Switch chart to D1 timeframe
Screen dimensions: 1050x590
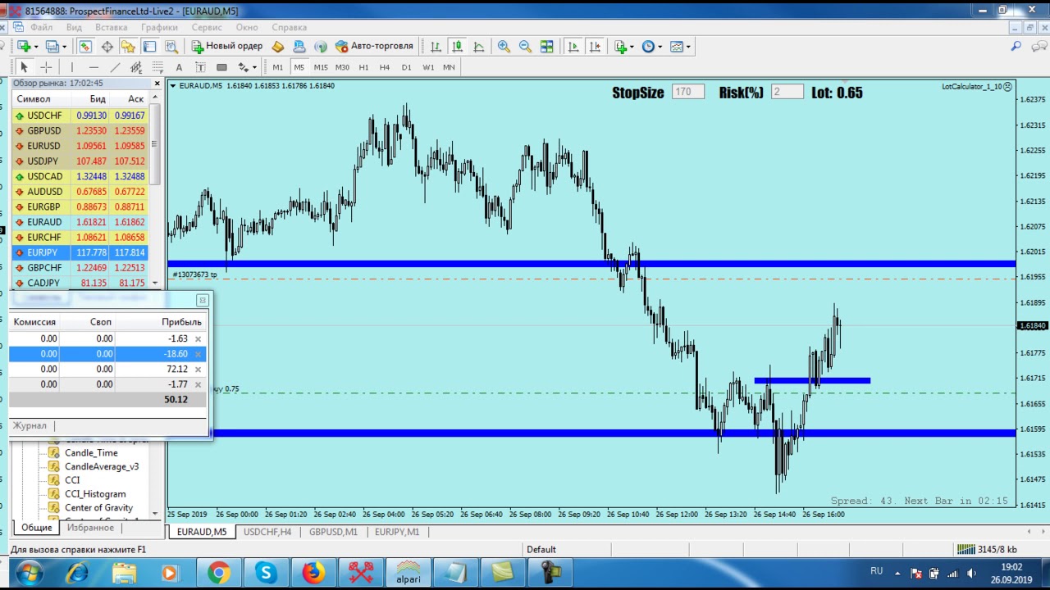pyautogui.click(x=406, y=67)
